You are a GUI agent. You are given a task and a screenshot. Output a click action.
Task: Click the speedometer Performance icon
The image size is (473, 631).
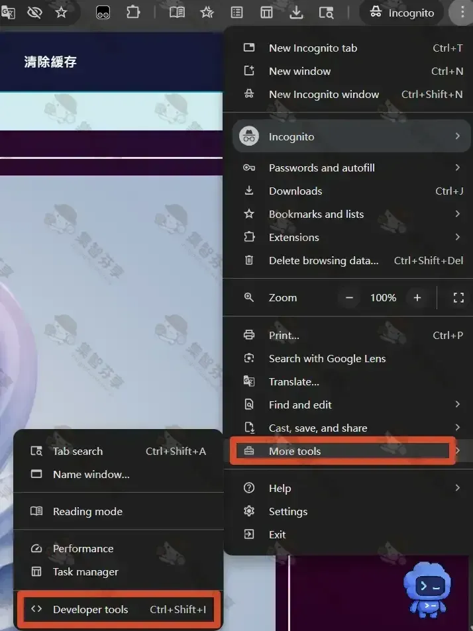click(x=36, y=548)
